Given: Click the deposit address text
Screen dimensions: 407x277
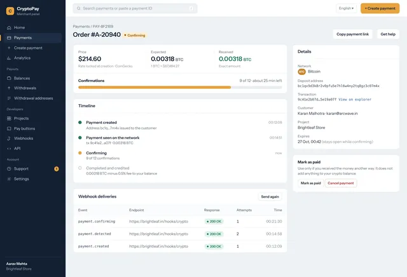Looking at the screenshot, I should coord(338,86).
